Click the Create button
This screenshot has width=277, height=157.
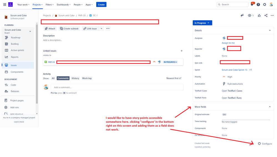click(x=101, y=5)
